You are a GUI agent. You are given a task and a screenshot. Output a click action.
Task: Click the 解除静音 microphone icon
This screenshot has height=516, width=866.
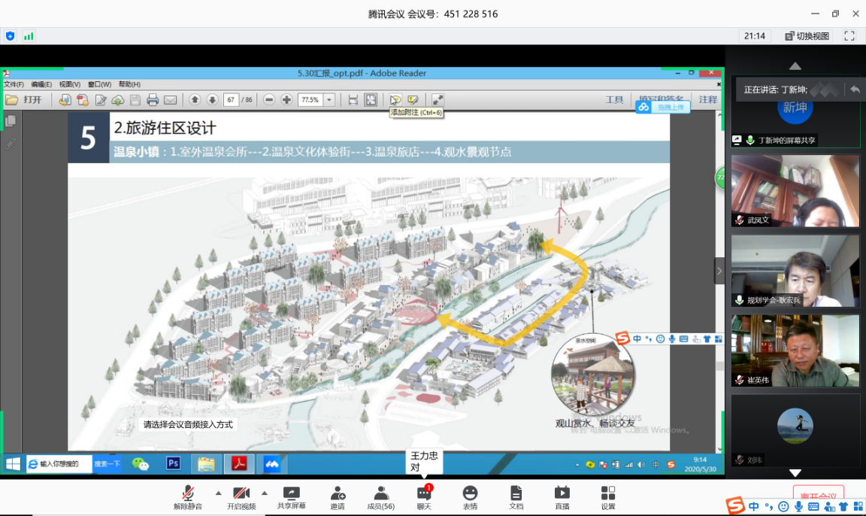tap(188, 493)
